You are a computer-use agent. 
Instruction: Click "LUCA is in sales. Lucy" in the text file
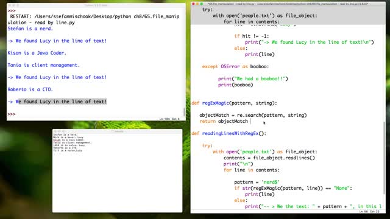[69, 145]
